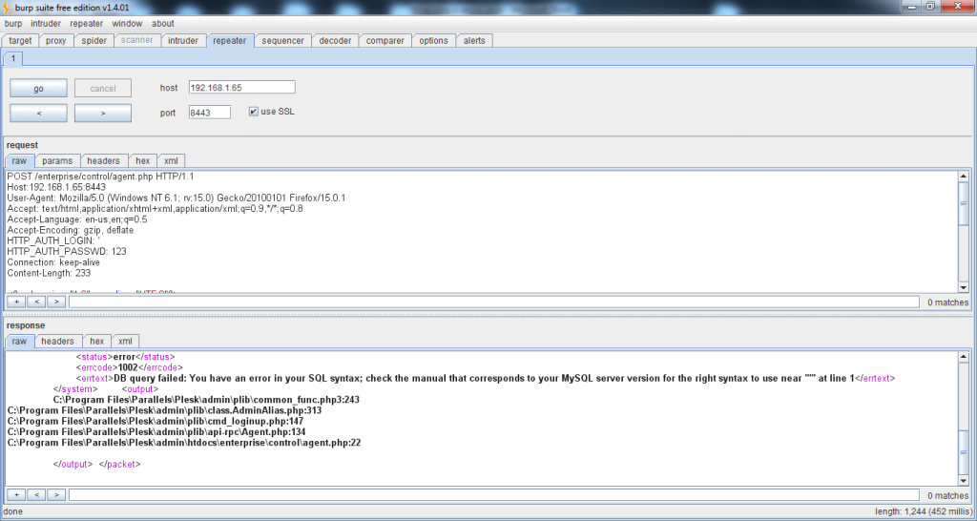977x521 pixels.
Task: Click the response search plus button
Action: (16, 495)
